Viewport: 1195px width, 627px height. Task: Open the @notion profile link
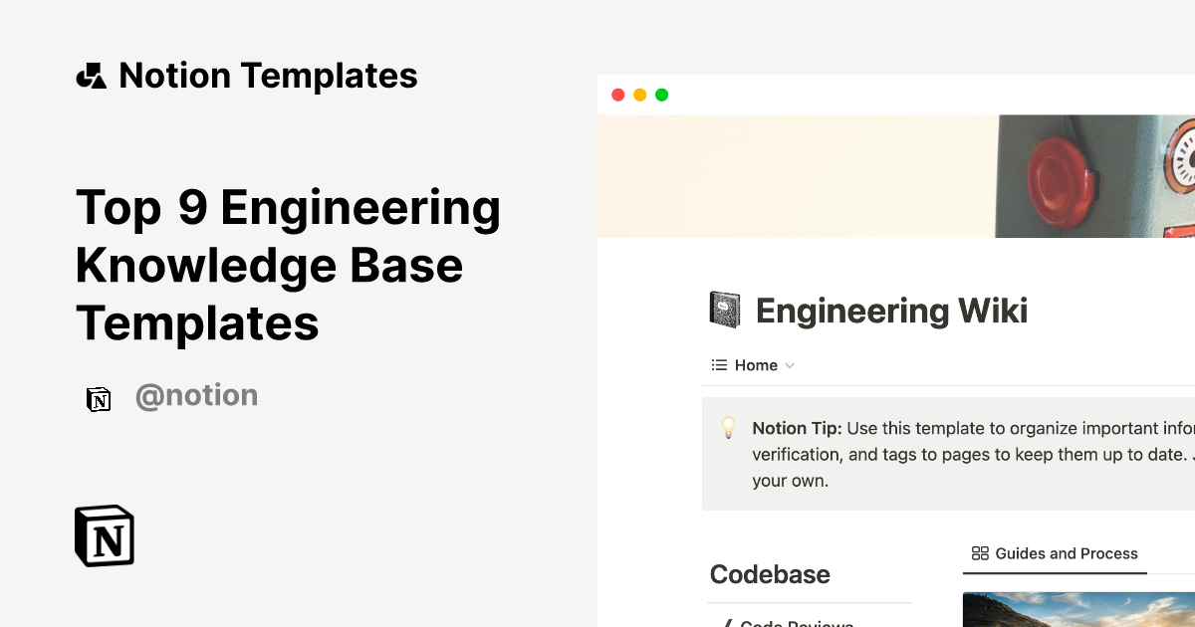click(x=196, y=395)
